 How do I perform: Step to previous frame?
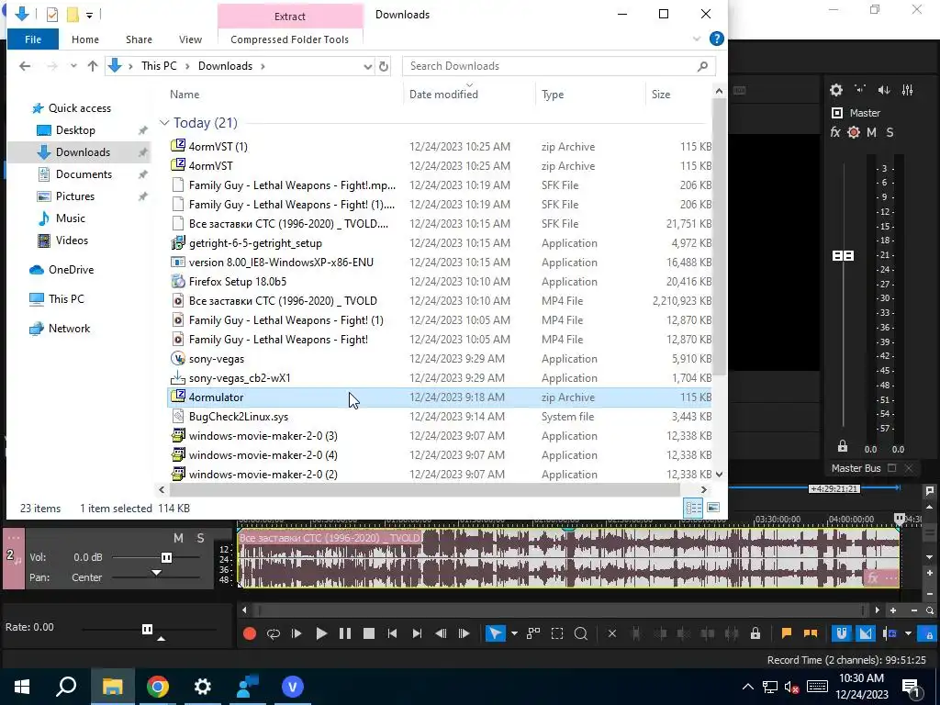441,633
